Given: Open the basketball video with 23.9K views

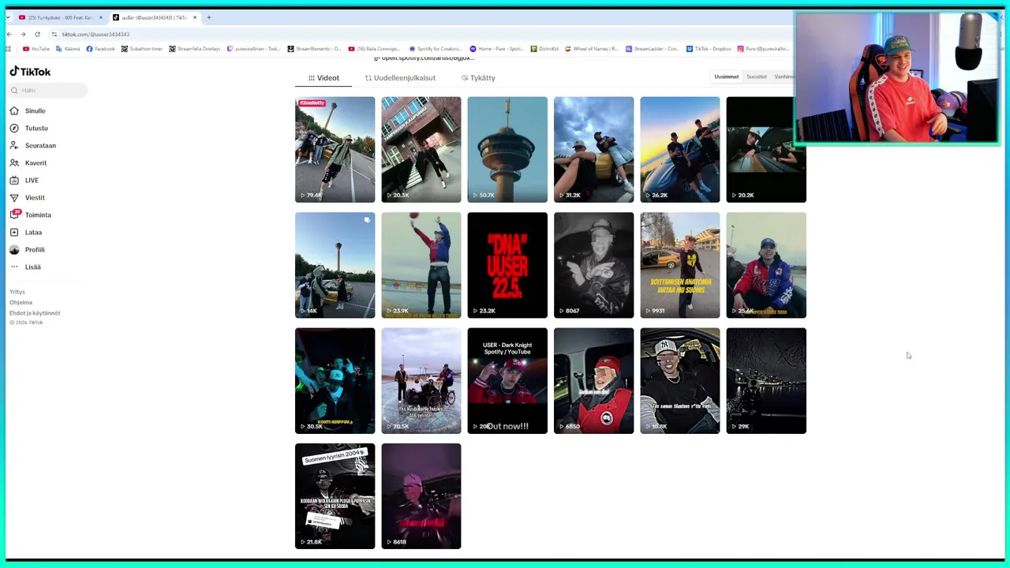Looking at the screenshot, I should (x=421, y=265).
